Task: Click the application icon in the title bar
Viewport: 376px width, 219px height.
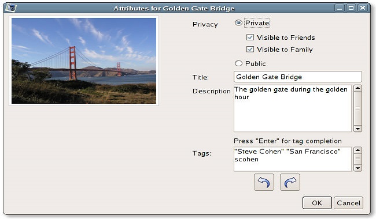Action: point(11,8)
